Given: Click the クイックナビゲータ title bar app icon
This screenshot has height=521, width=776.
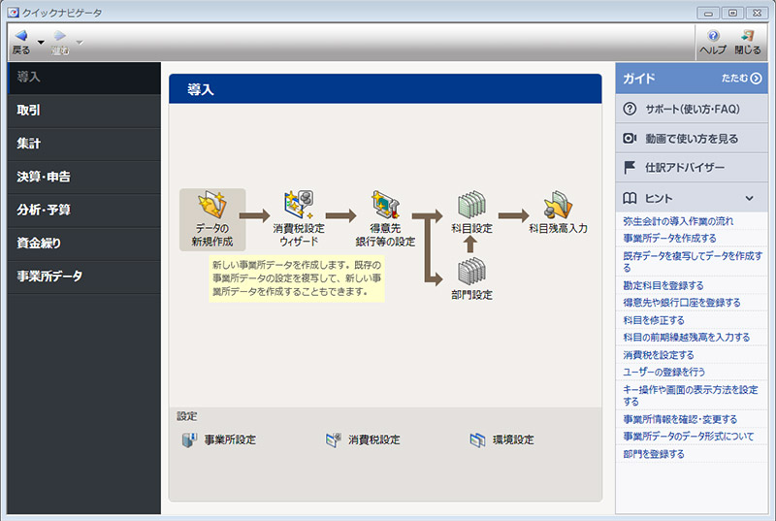Looking at the screenshot, I should click(14, 13).
